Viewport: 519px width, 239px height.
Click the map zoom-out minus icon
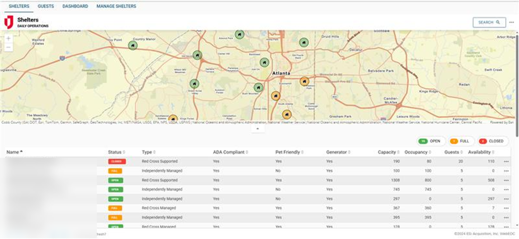click(x=8, y=46)
